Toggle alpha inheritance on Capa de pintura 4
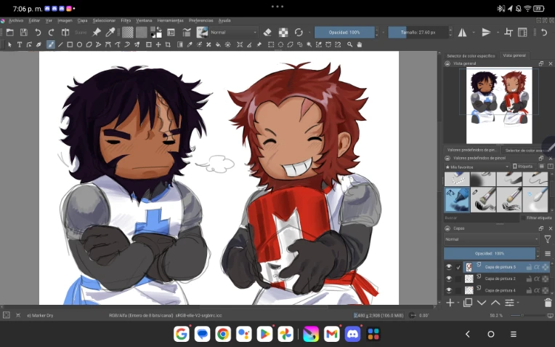Viewport: 555px width, 347px height. click(x=537, y=290)
